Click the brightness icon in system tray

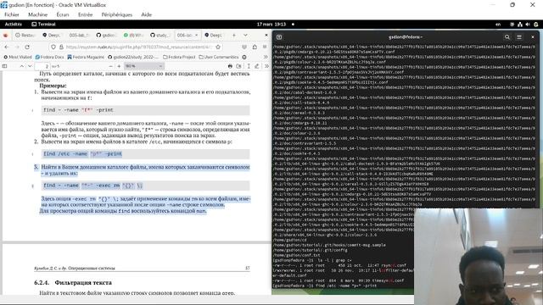point(512,25)
